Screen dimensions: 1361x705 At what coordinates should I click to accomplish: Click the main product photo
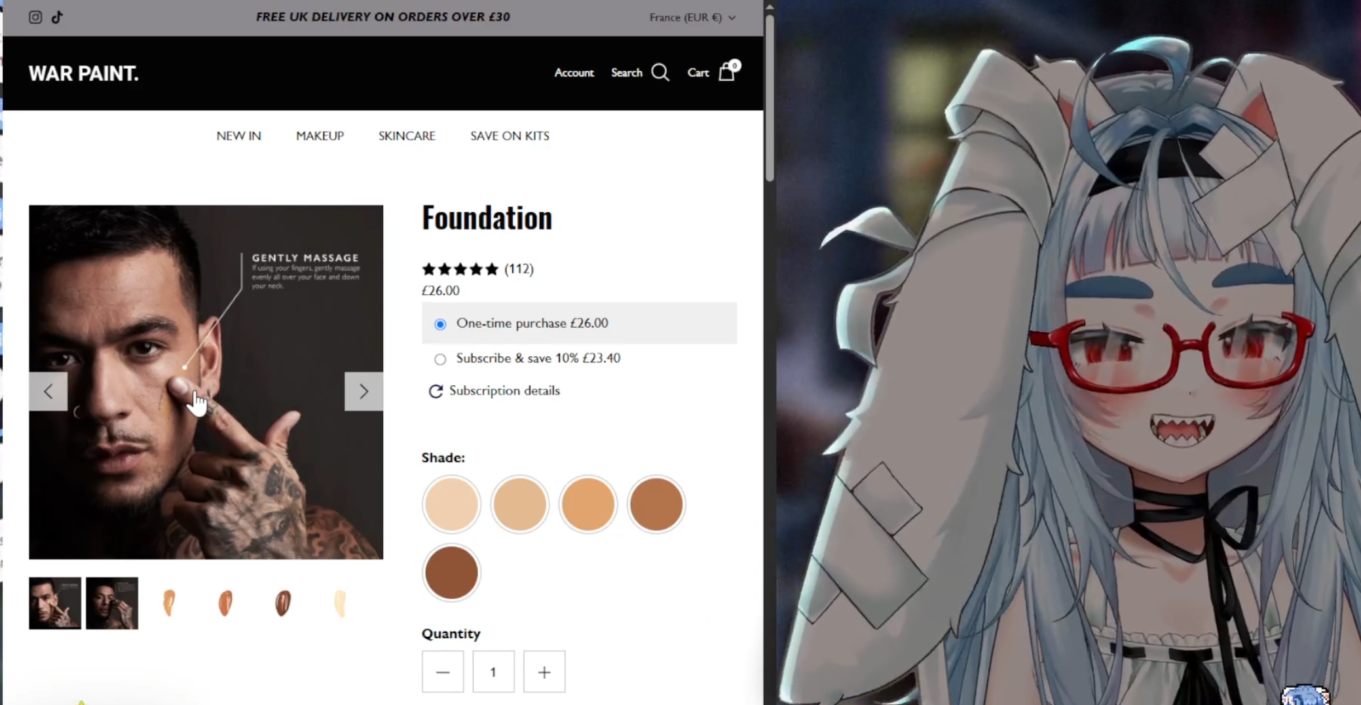[x=206, y=382]
